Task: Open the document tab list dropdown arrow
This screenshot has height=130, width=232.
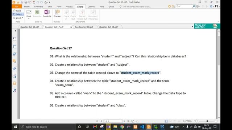Action: [192, 26]
